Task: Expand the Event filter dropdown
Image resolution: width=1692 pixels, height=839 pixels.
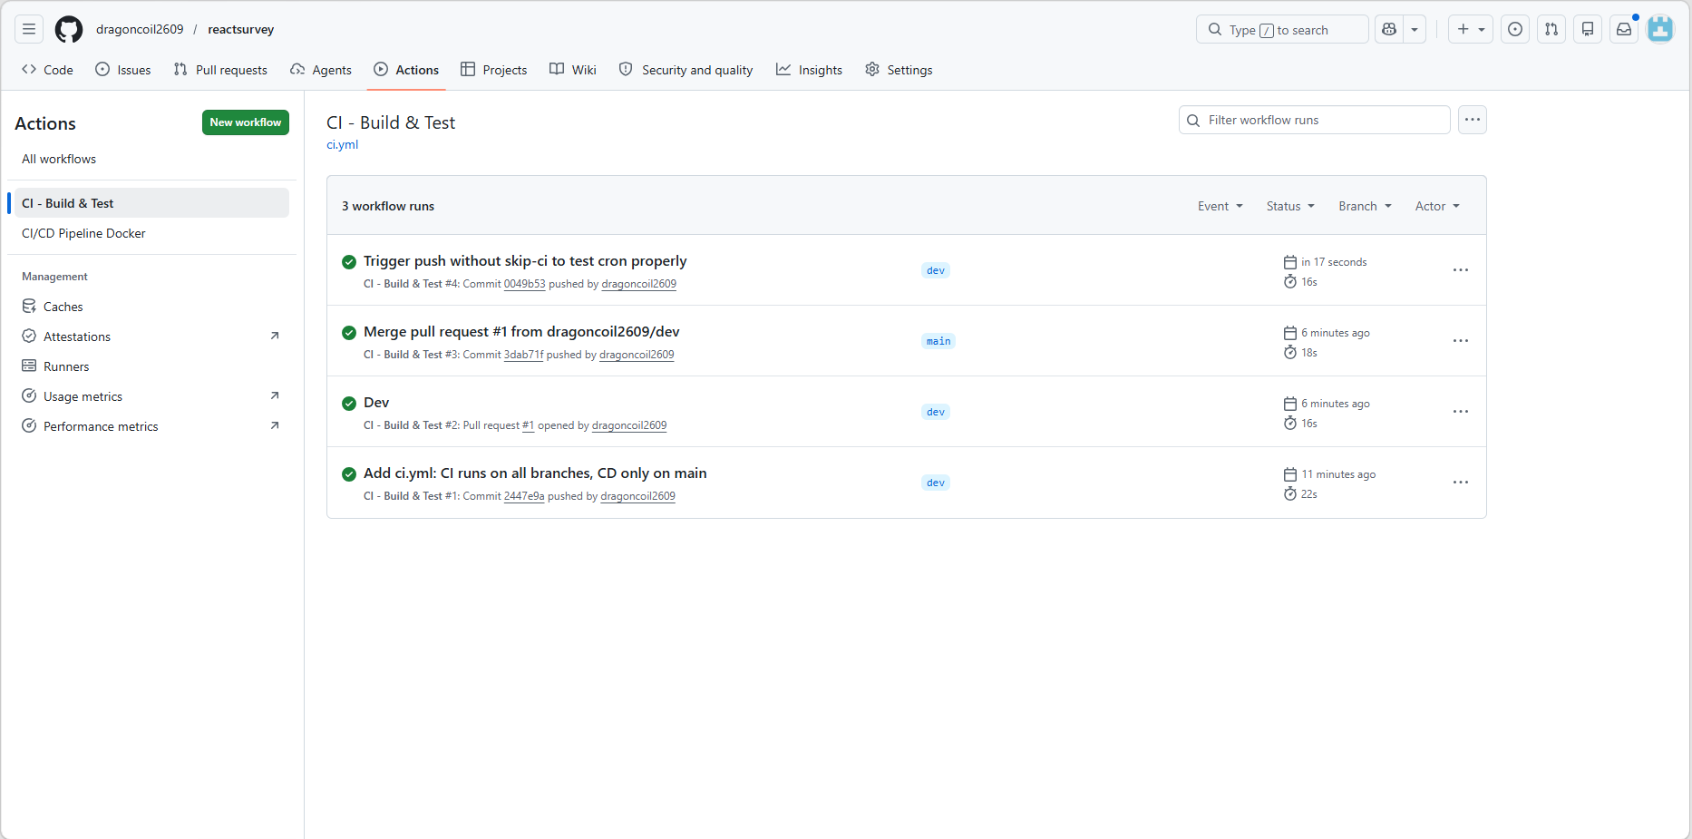Action: click(x=1220, y=206)
